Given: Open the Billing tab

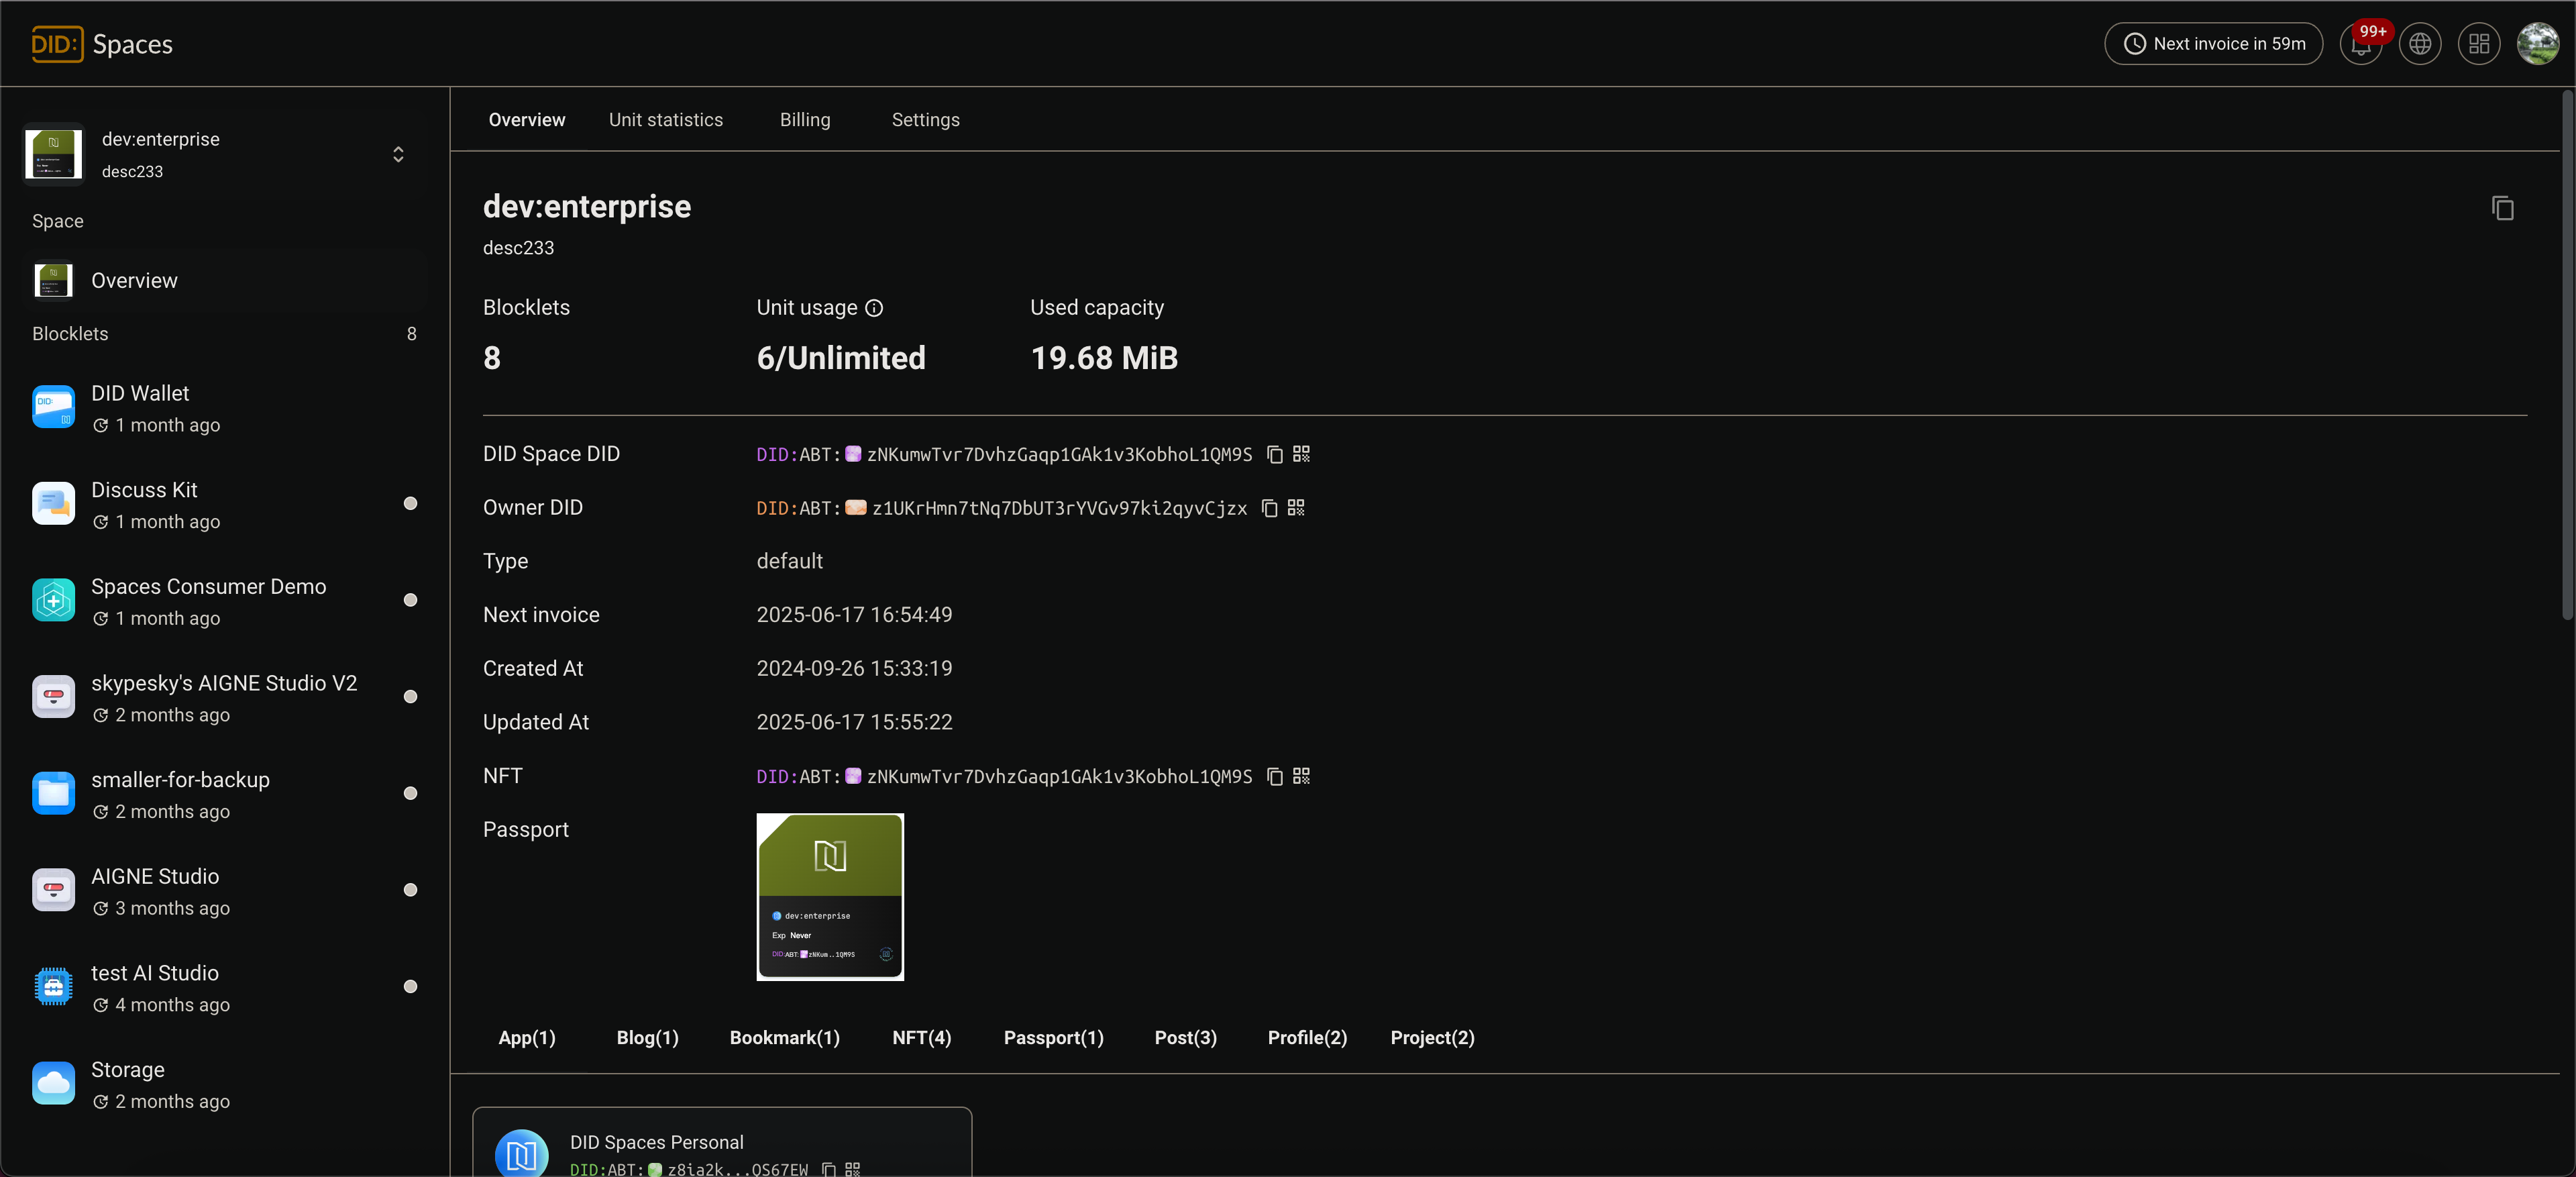Looking at the screenshot, I should click(x=805, y=120).
